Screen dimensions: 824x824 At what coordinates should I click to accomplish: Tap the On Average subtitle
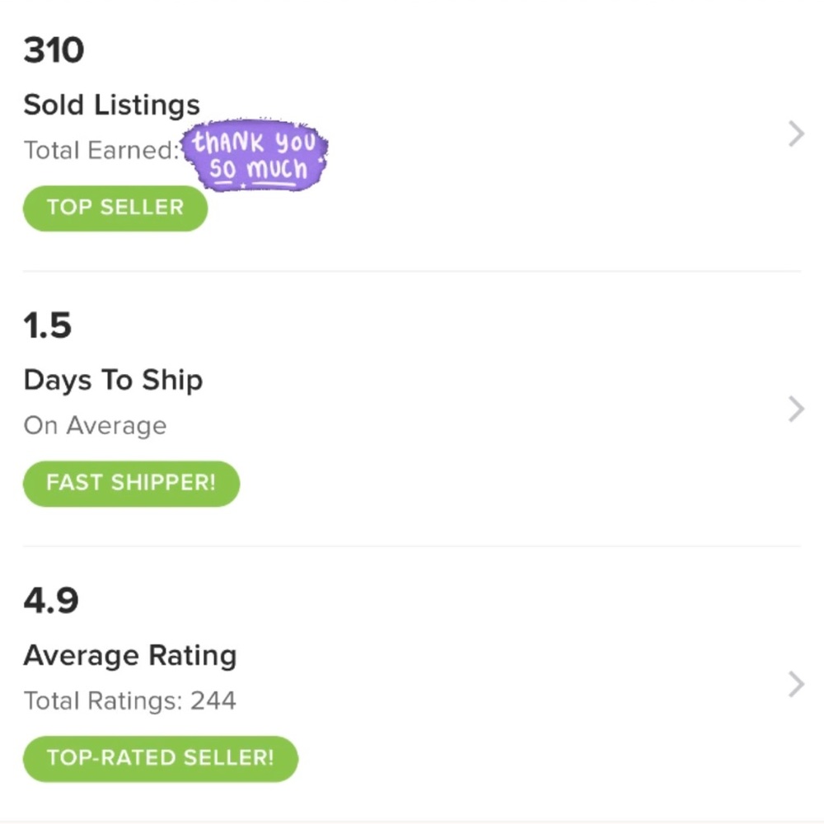point(95,426)
